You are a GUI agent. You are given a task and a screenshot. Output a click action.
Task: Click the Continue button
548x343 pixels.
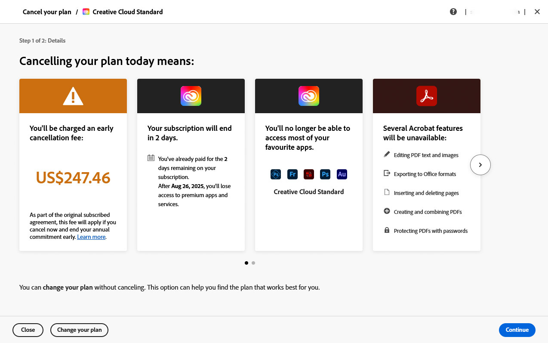click(x=517, y=330)
